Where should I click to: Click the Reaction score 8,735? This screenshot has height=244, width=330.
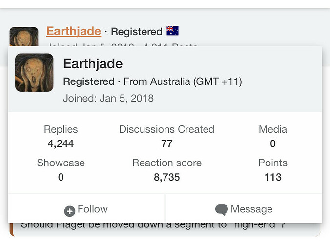click(166, 177)
